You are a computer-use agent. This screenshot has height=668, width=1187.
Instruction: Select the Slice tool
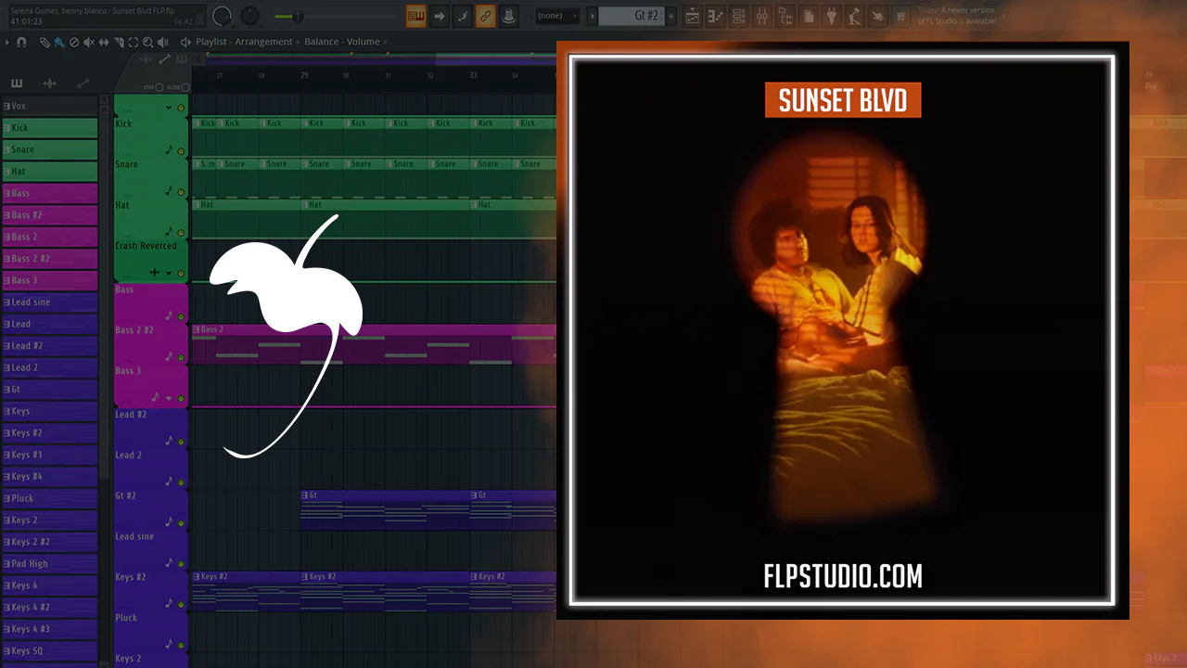[119, 43]
